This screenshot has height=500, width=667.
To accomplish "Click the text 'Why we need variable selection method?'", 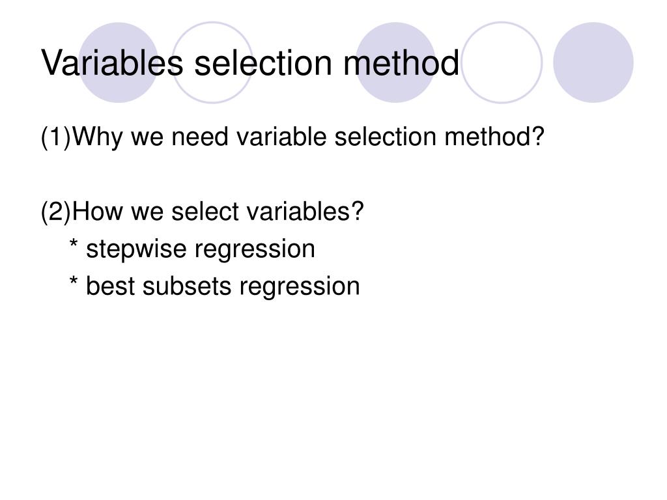I will point(308,137).
